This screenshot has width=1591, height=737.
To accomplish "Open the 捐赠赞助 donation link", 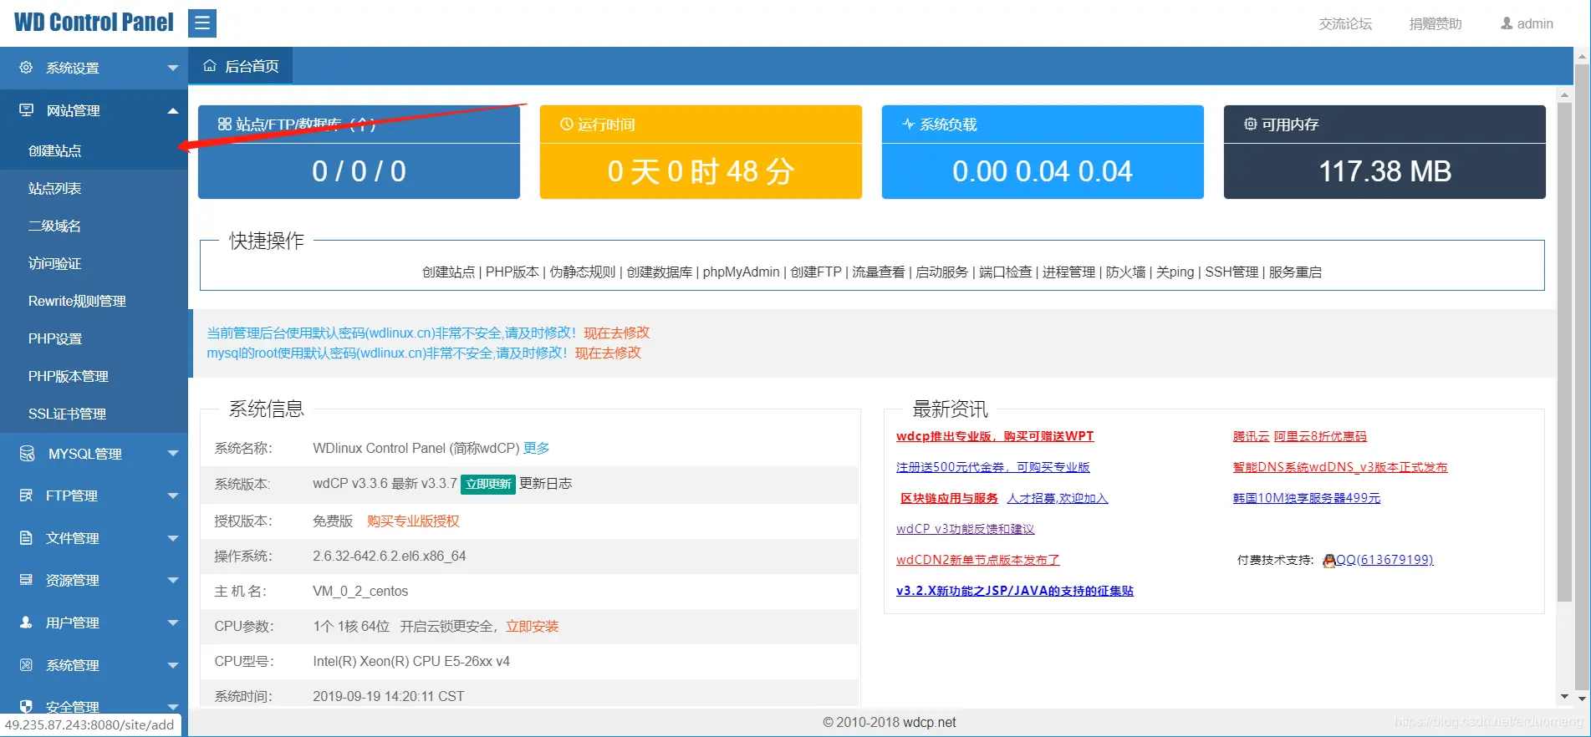I will (x=1435, y=23).
